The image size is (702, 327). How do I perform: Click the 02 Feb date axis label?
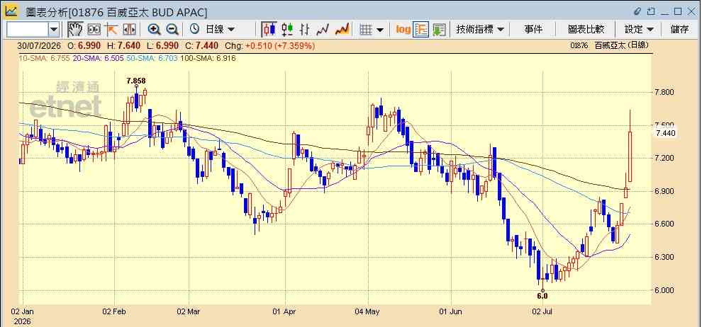pos(113,311)
